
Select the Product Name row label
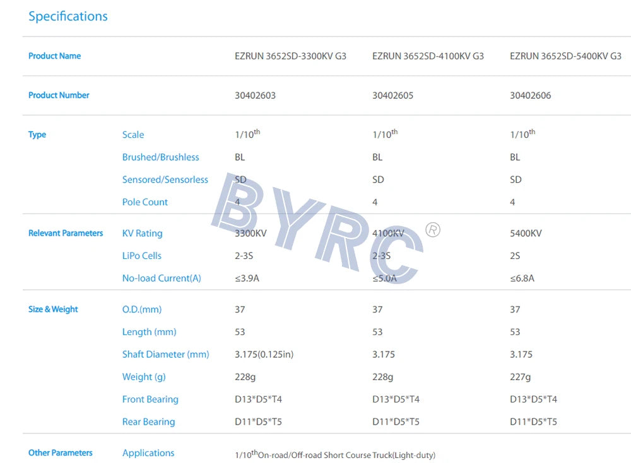pyautogui.click(x=54, y=55)
